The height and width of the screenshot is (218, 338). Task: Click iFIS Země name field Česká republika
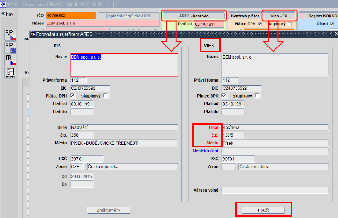click(133, 166)
